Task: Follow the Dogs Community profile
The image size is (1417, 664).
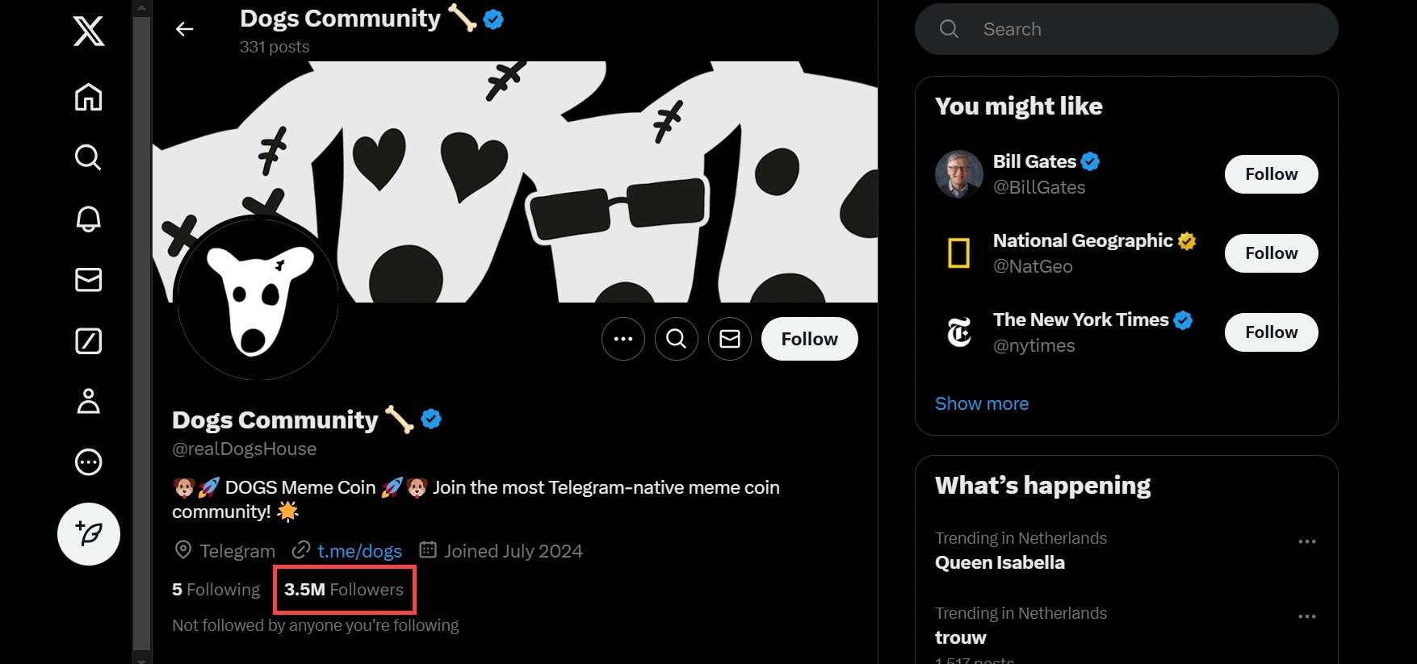Action: click(x=809, y=339)
